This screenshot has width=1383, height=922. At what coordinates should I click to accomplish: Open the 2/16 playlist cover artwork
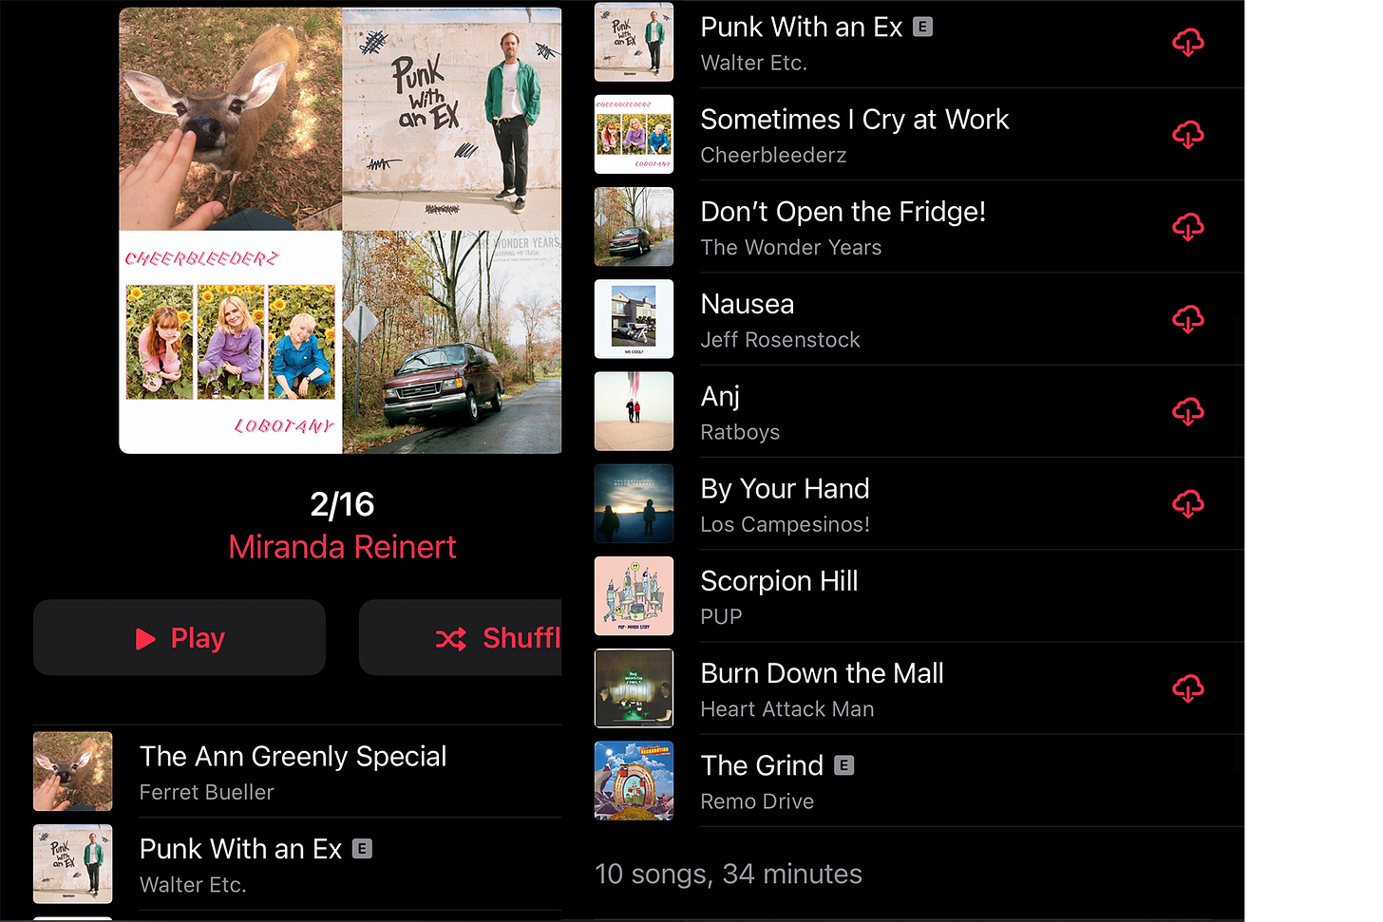[x=340, y=231]
